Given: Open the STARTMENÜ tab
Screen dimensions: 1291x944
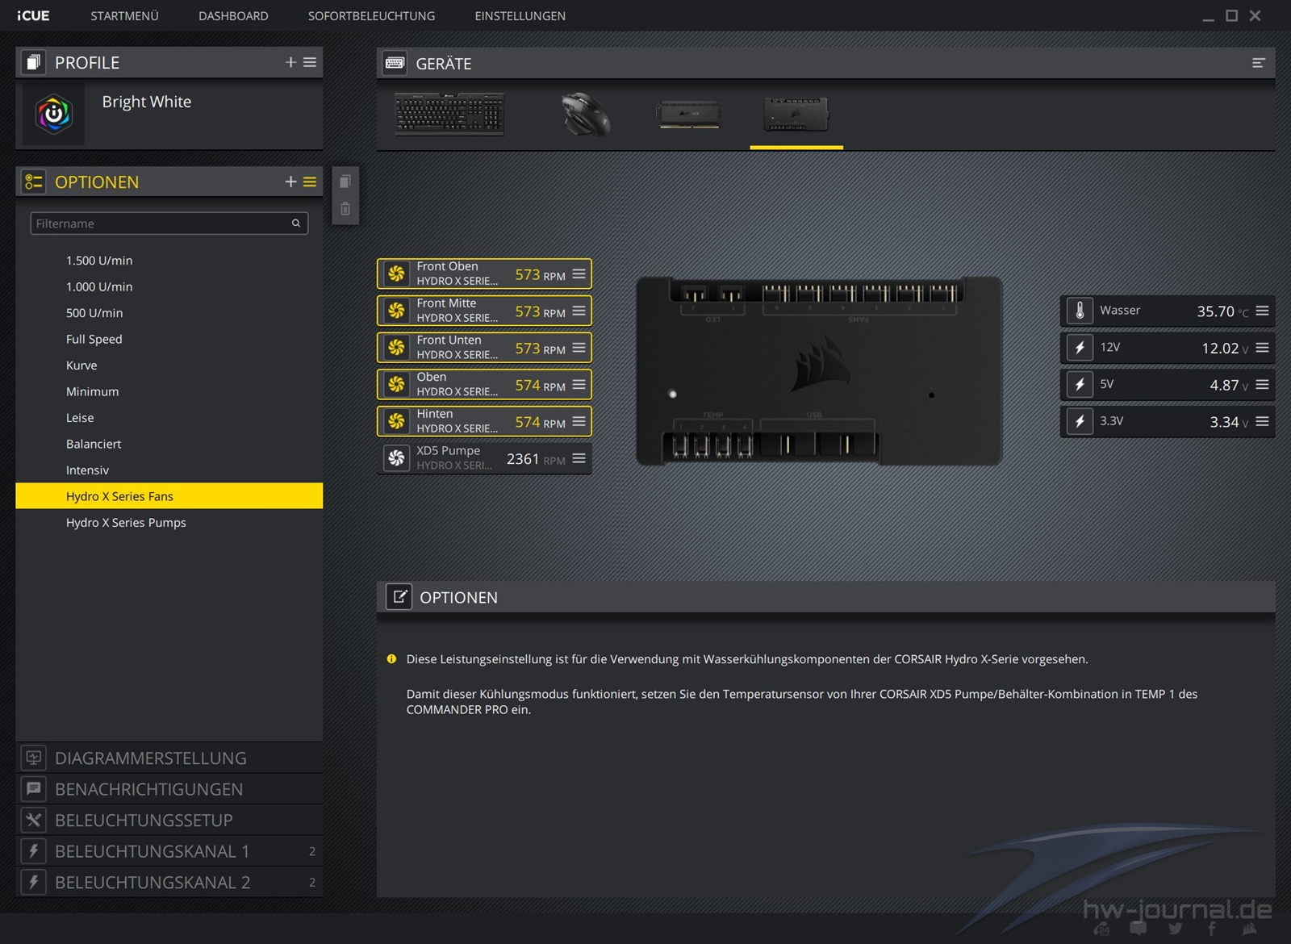Looking at the screenshot, I should click(124, 16).
